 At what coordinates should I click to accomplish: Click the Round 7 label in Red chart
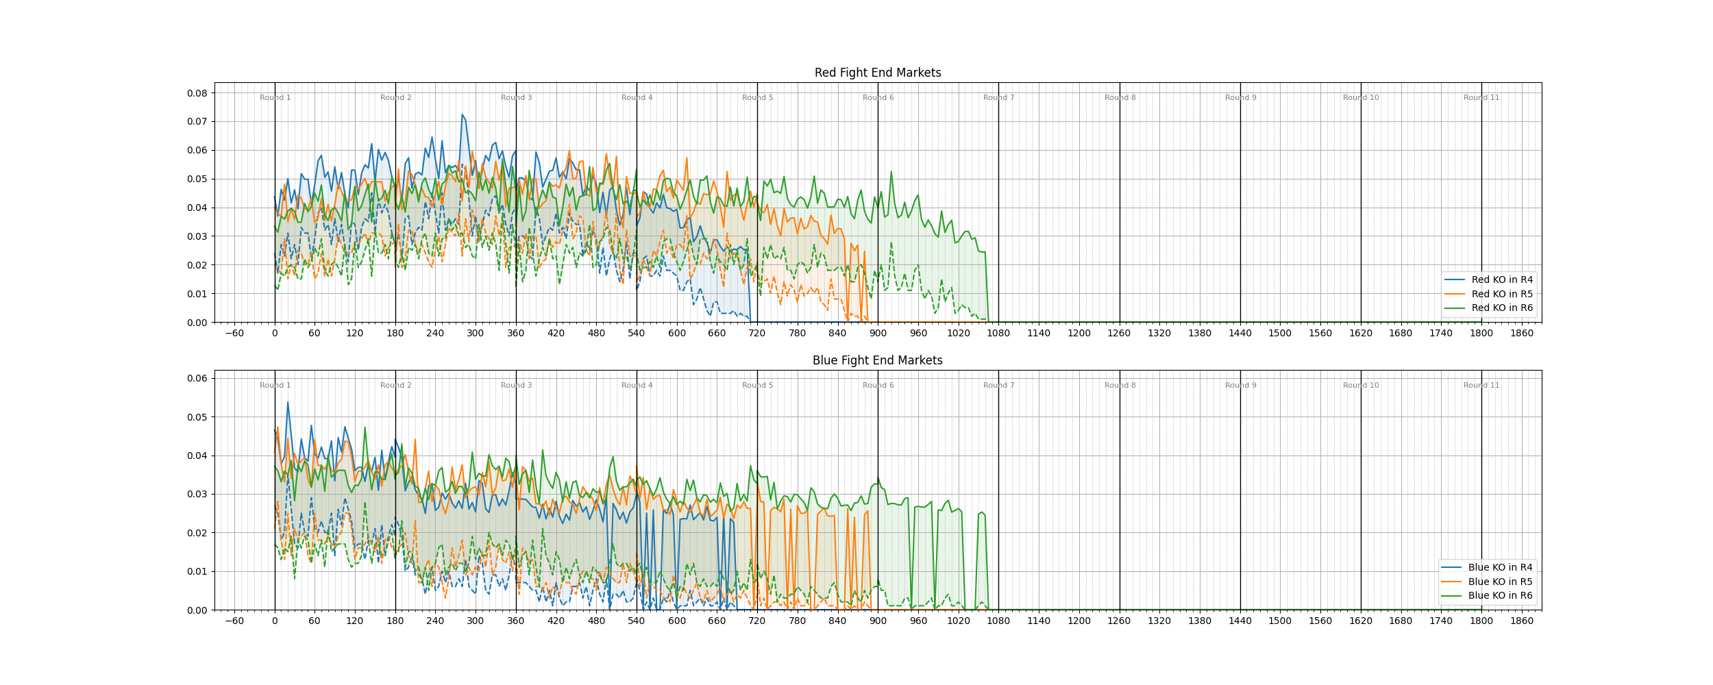coord(998,98)
